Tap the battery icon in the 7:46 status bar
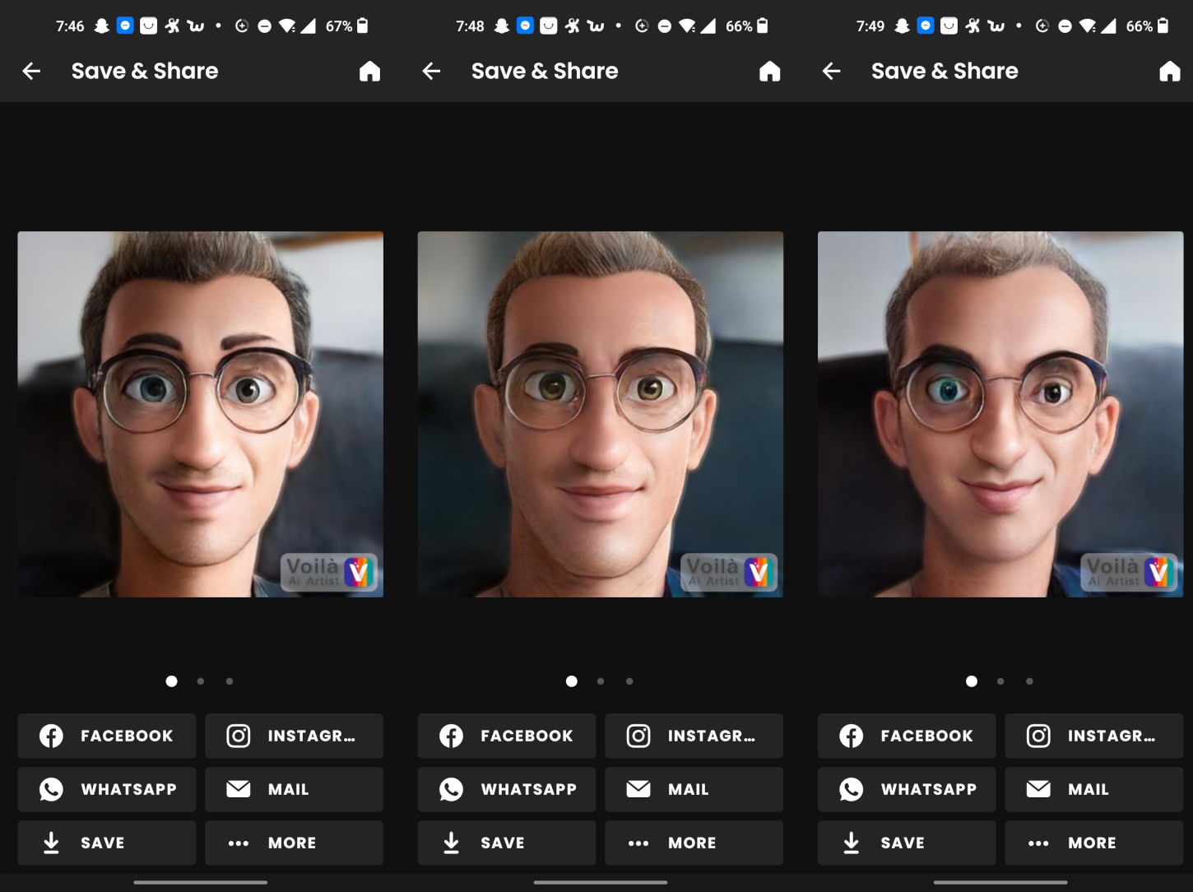Image resolution: width=1193 pixels, height=892 pixels. (363, 26)
